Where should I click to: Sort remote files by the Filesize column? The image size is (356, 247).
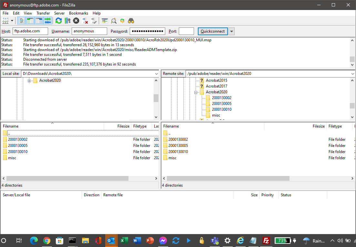coord(319,126)
